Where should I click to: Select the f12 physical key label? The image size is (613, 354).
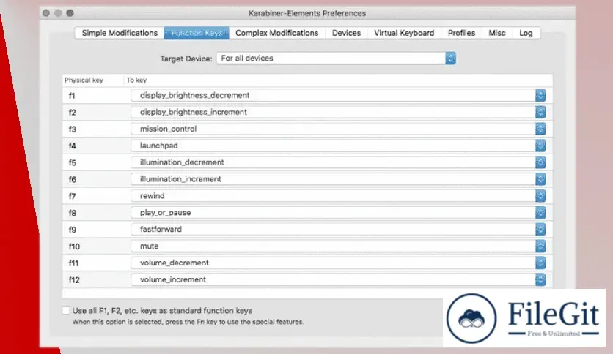(x=74, y=280)
